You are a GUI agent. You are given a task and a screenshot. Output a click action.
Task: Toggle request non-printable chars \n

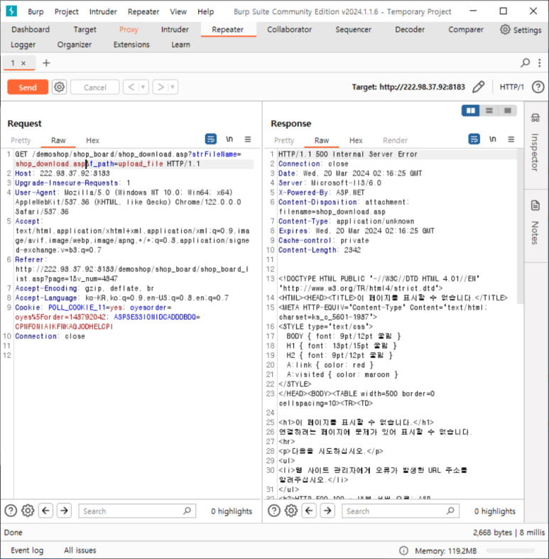tap(229, 139)
